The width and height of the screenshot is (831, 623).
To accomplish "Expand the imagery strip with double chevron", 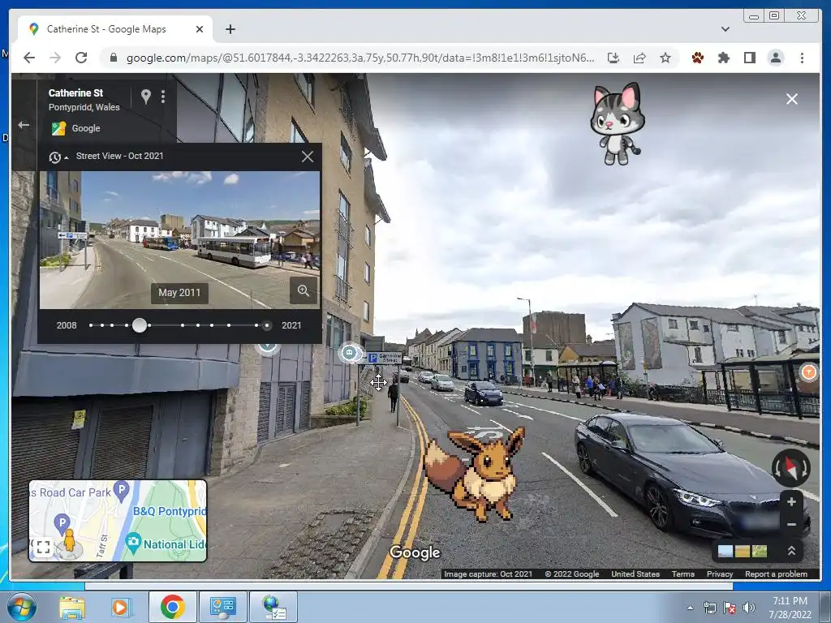I will click(791, 551).
